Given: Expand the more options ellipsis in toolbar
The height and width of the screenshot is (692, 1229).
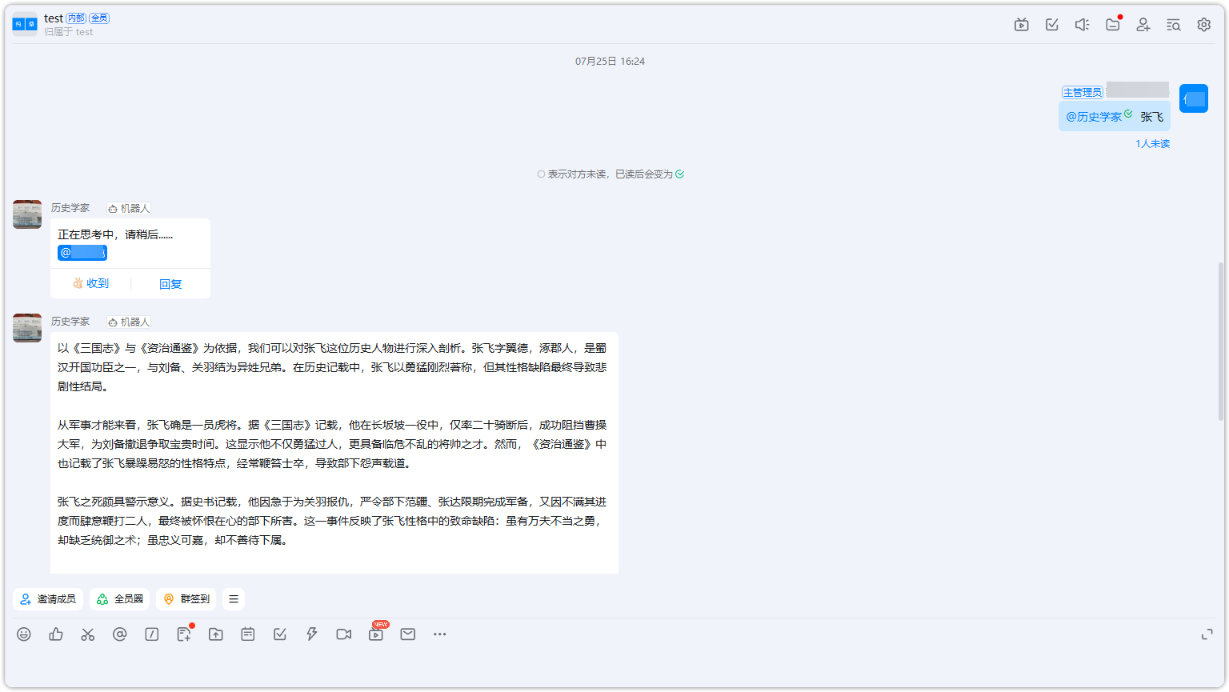Looking at the screenshot, I should [439, 634].
